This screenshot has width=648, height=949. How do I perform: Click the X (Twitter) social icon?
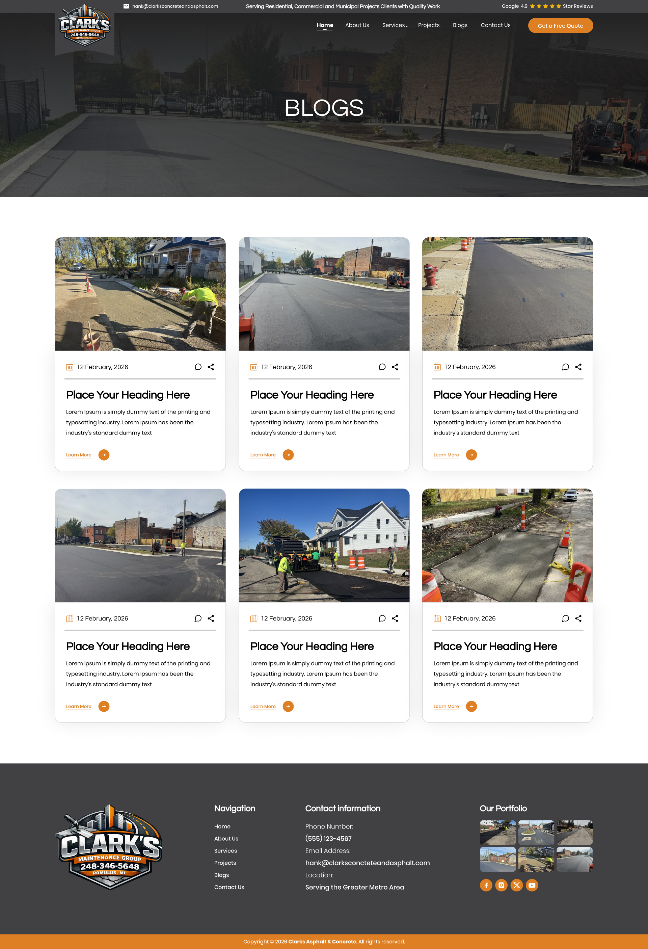tap(516, 885)
